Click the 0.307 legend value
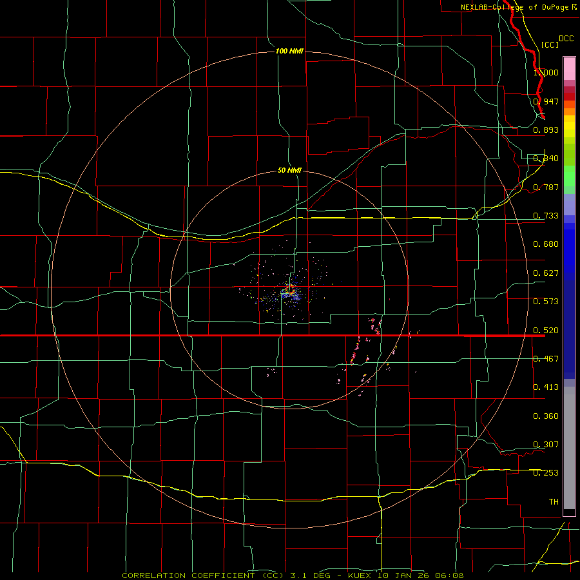 pos(546,445)
